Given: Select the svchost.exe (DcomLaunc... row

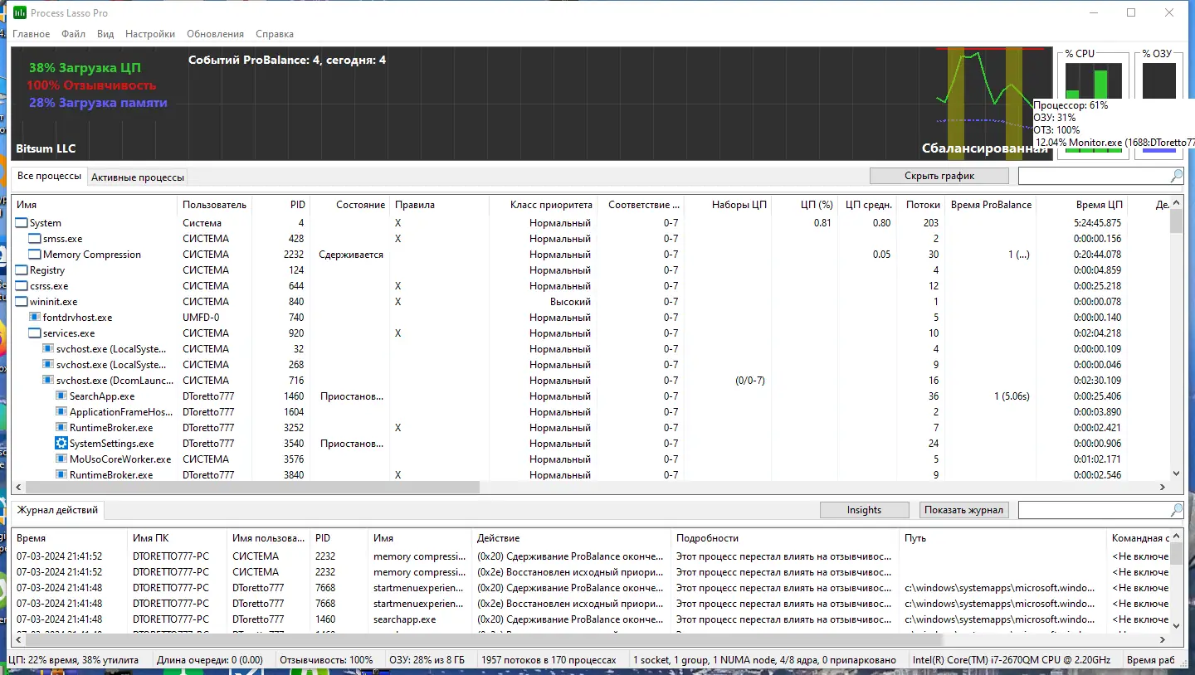Looking at the screenshot, I should pos(591,381).
